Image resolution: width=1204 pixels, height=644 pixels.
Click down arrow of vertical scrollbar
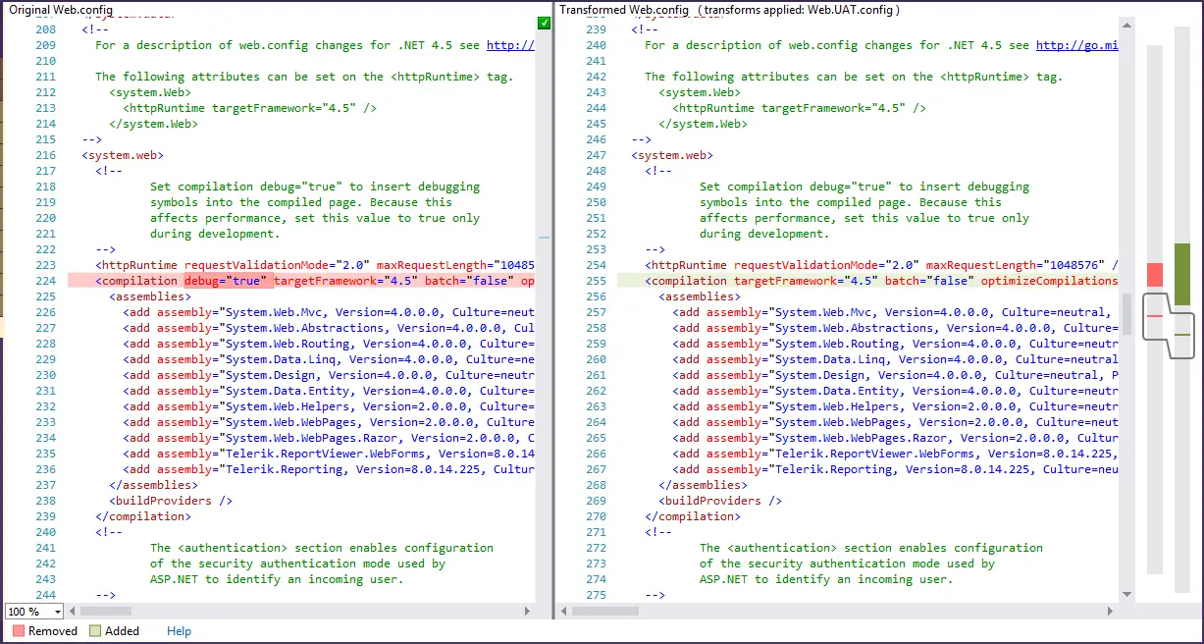pyautogui.click(x=1127, y=596)
